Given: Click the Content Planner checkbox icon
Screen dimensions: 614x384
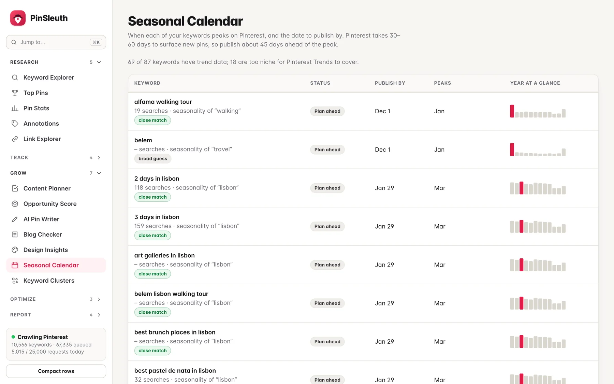Looking at the screenshot, I should point(15,188).
